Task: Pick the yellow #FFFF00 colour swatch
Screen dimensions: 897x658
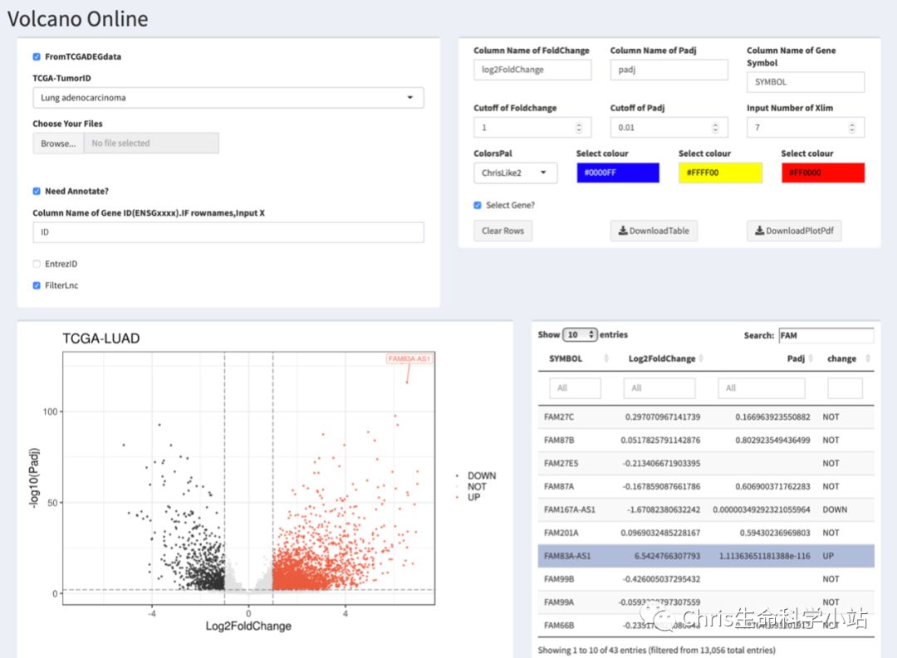Action: point(720,173)
